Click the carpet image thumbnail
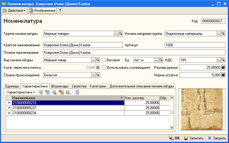The image size is (229, 143). (202, 109)
